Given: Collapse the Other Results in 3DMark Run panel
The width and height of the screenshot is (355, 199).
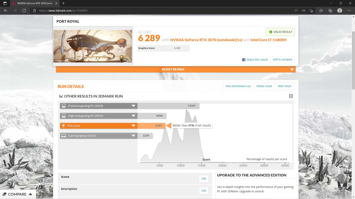Looking at the screenshot, I should pos(291,96).
